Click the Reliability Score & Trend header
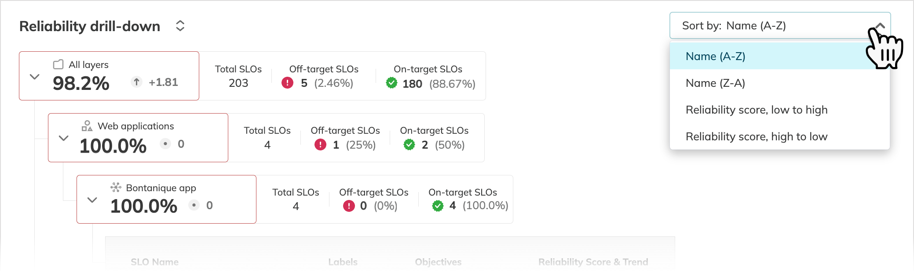Image resolution: width=914 pixels, height=271 pixels. [x=593, y=262]
